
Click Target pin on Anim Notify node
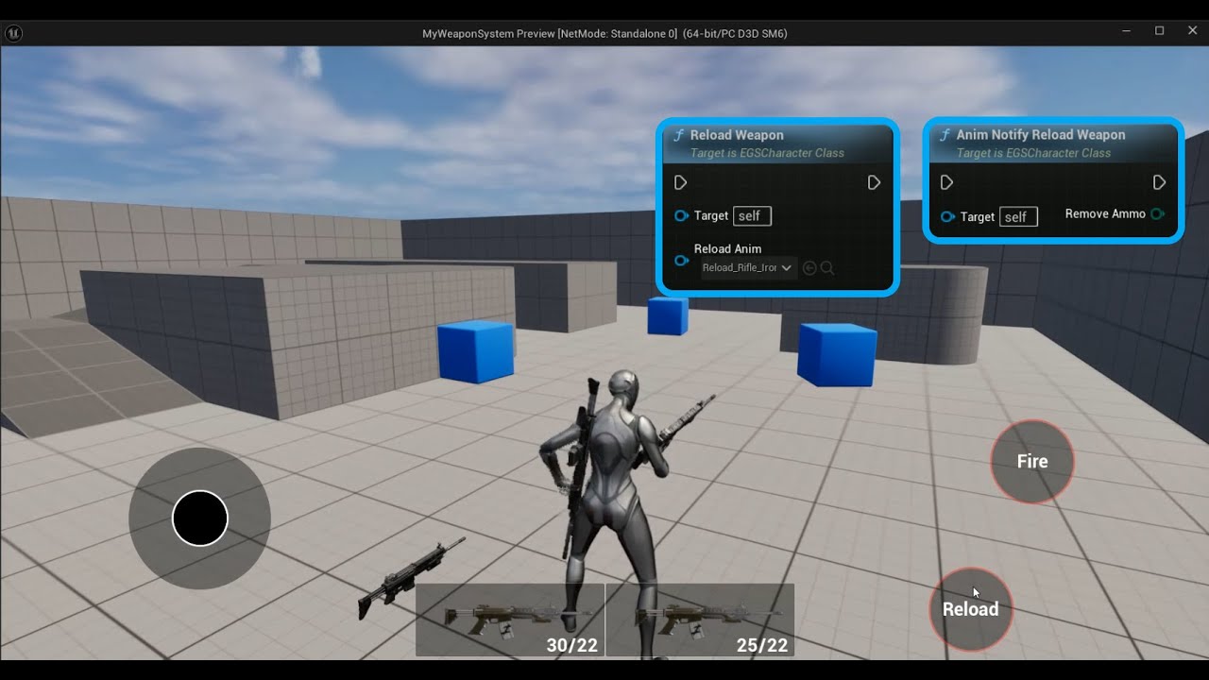[947, 217]
